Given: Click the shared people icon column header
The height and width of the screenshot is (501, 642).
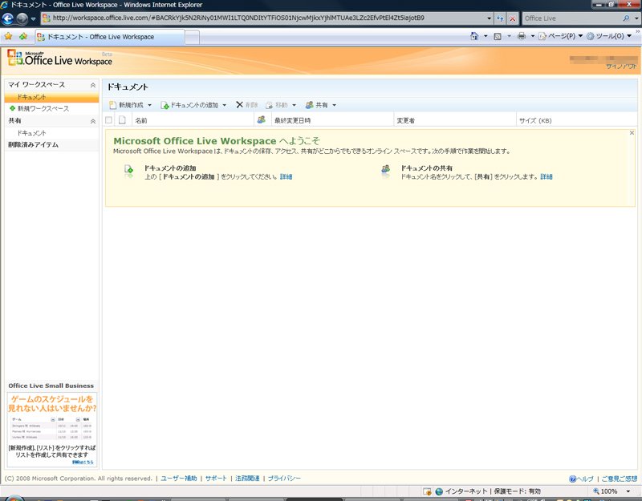Looking at the screenshot, I should tap(262, 119).
